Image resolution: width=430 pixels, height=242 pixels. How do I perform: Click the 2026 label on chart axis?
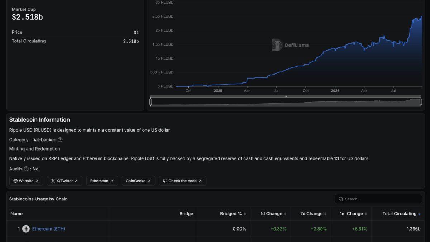335,91
